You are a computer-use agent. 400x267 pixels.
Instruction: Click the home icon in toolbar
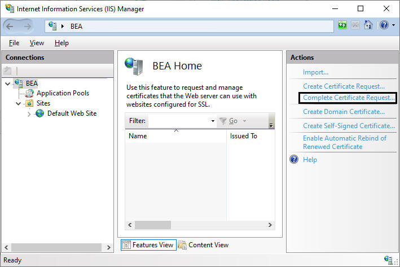[368, 25]
